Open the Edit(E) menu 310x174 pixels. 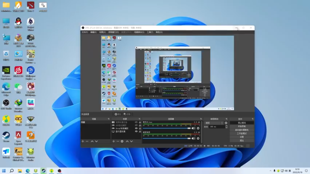(x=93, y=32)
